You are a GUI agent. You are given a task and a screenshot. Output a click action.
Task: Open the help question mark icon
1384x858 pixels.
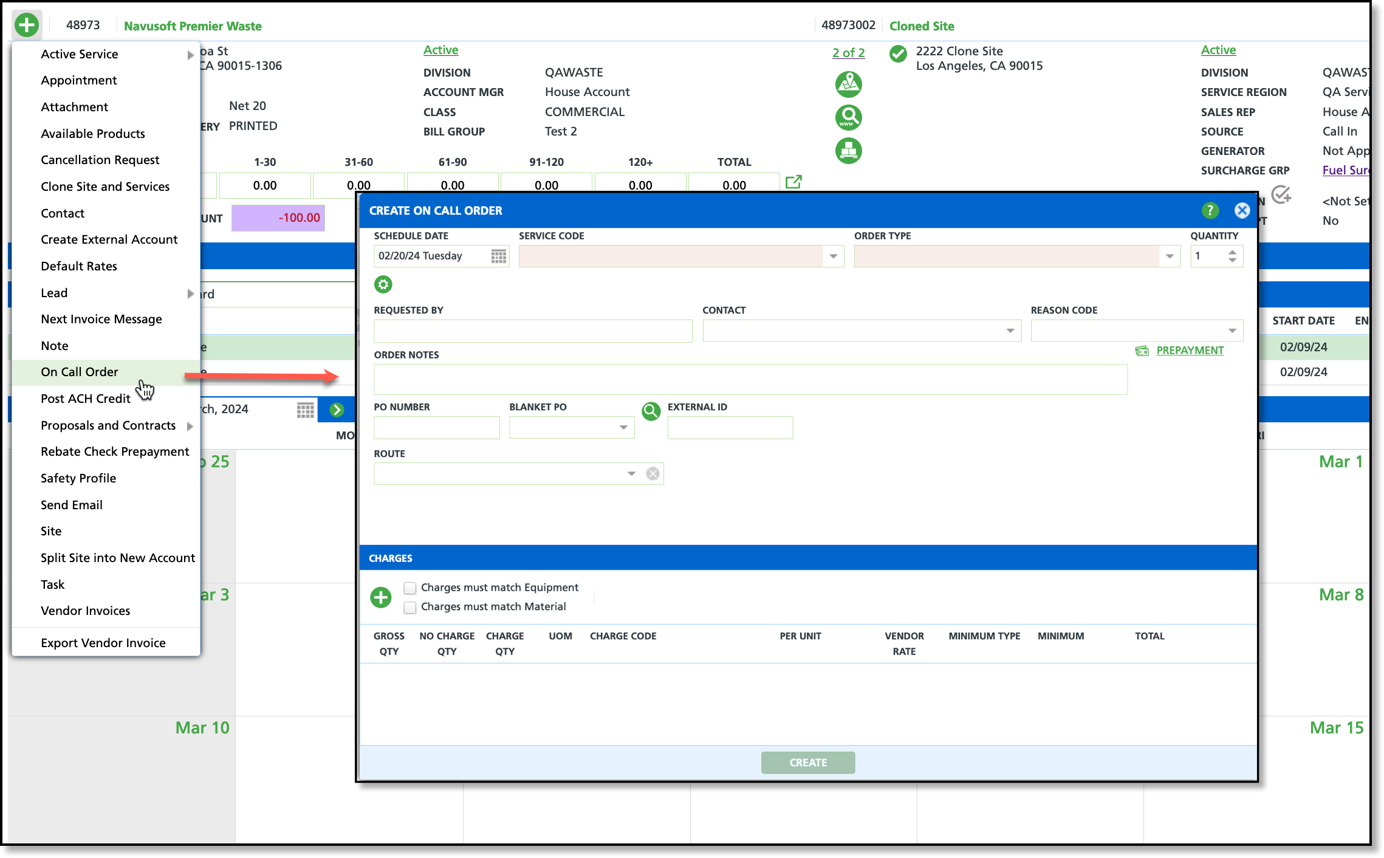click(x=1210, y=210)
